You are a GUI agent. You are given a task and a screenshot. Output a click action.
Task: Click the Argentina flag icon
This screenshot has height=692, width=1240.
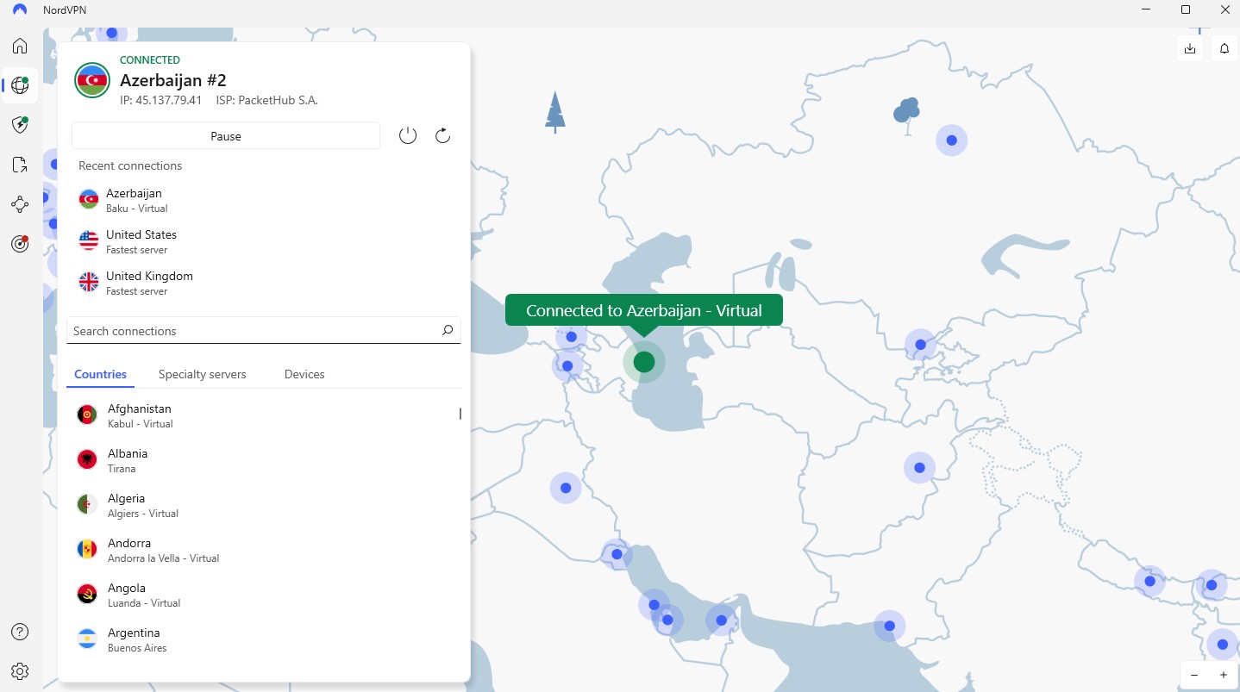[x=87, y=639]
